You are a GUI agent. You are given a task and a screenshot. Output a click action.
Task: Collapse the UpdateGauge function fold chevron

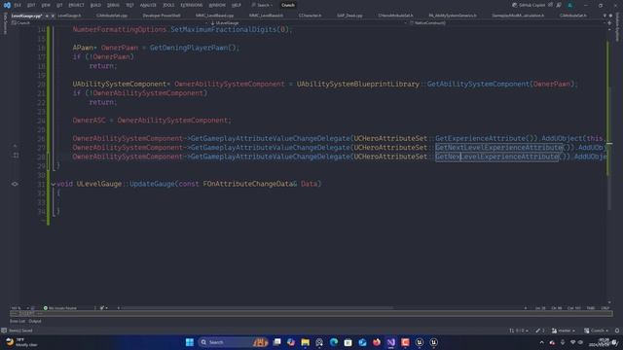point(53,184)
